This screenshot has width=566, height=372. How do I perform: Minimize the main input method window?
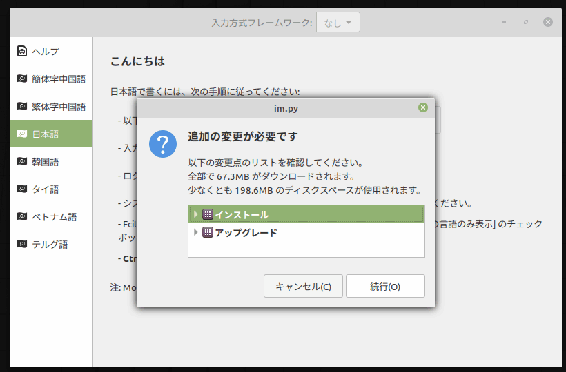504,22
